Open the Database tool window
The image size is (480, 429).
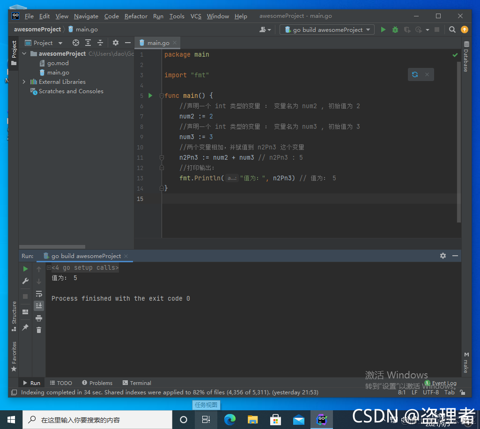tap(466, 57)
